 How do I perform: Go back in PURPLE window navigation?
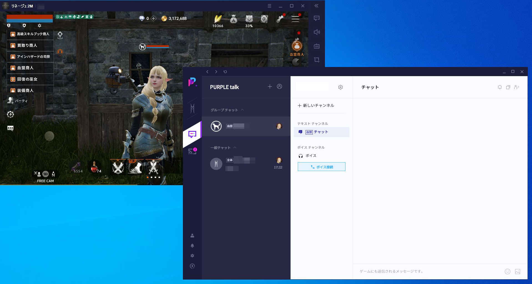[207, 72]
